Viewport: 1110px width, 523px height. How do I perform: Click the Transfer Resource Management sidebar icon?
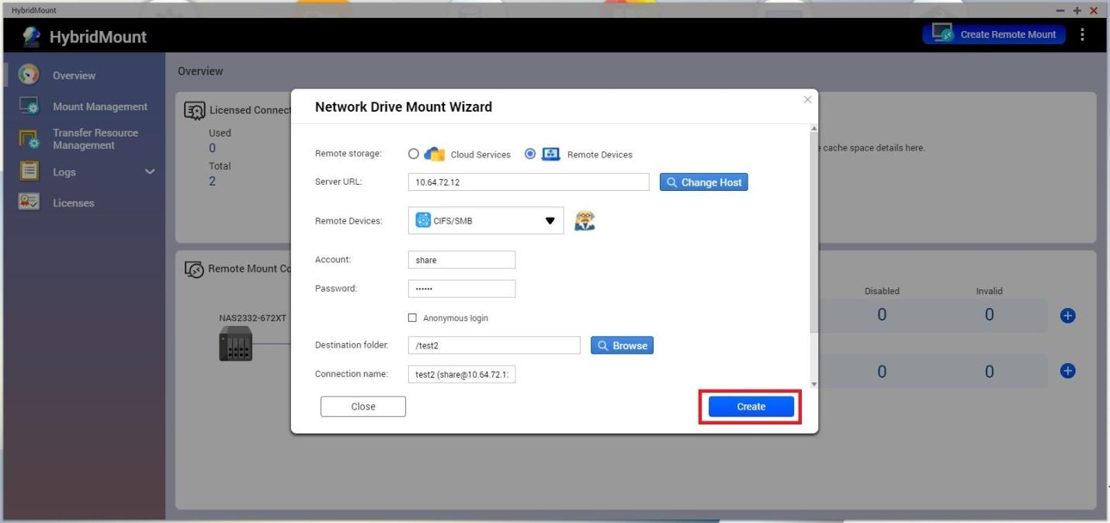pos(29,139)
